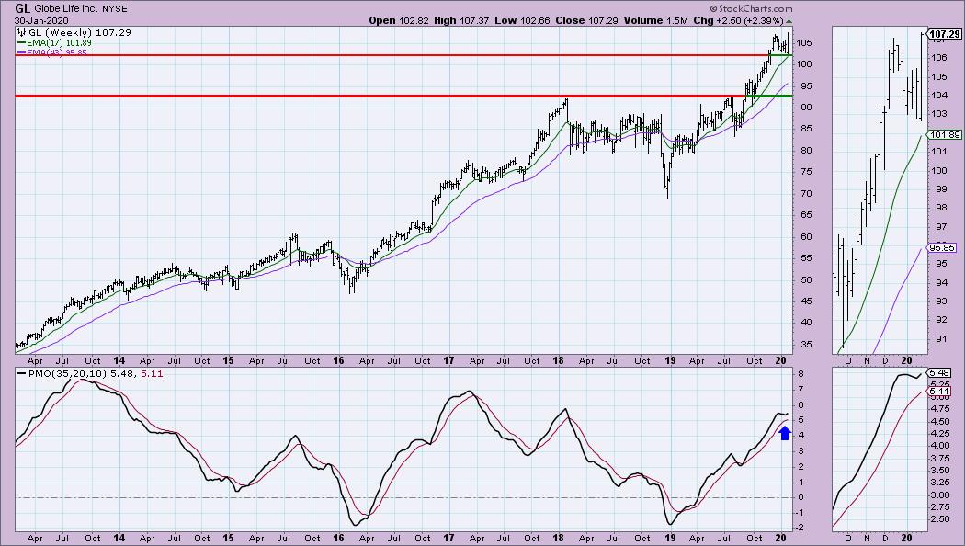Click the 4.50 label on zoom PMO axis
The image size is (965, 546).
tap(940, 422)
